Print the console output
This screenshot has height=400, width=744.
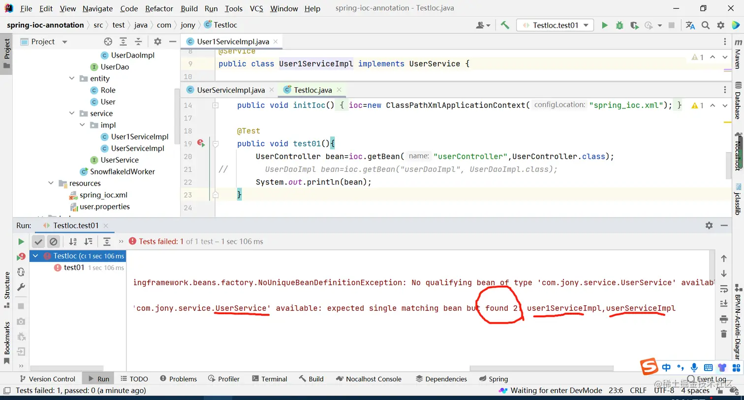coord(724,319)
